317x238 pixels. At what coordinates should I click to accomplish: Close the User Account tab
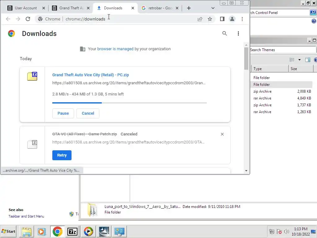tap(43, 8)
